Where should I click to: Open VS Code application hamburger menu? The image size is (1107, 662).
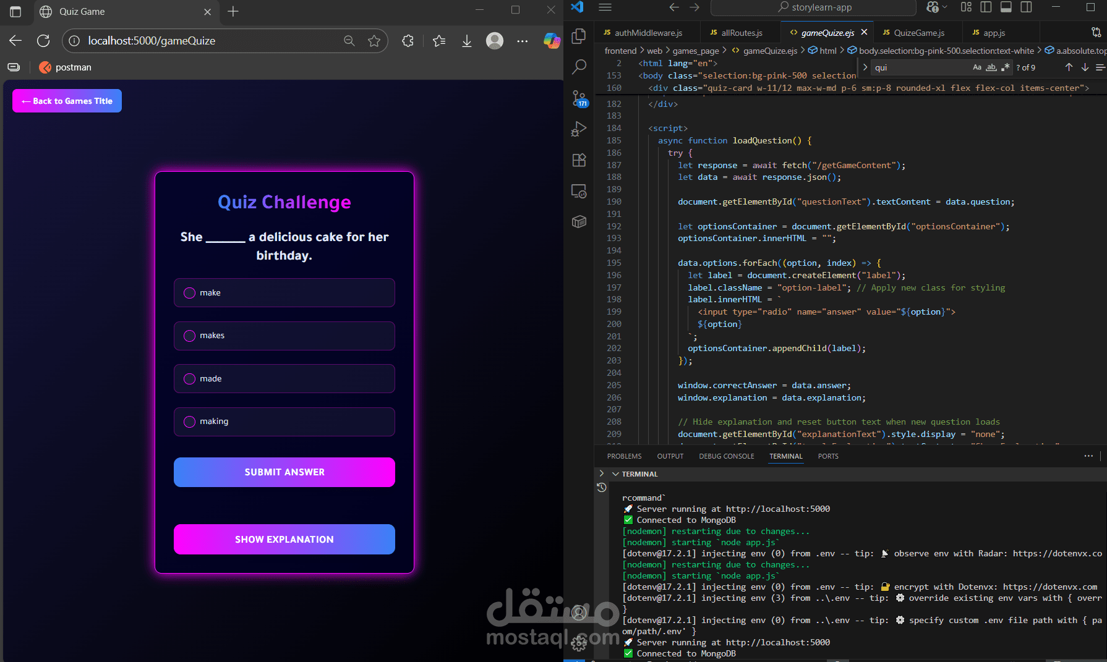point(605,7)
